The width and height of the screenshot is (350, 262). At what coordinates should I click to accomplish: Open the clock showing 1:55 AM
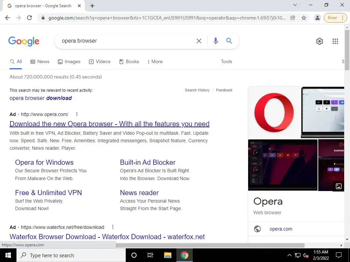[x=321, y=255]
